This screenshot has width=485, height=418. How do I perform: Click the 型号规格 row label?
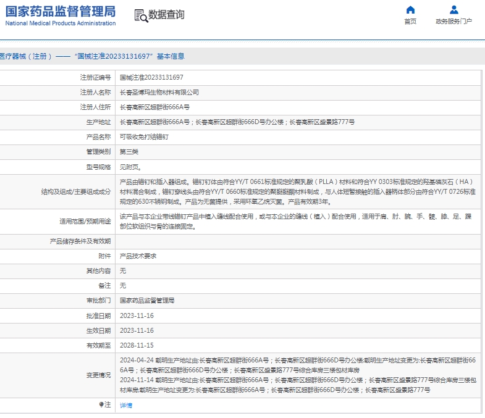[98, 167]
